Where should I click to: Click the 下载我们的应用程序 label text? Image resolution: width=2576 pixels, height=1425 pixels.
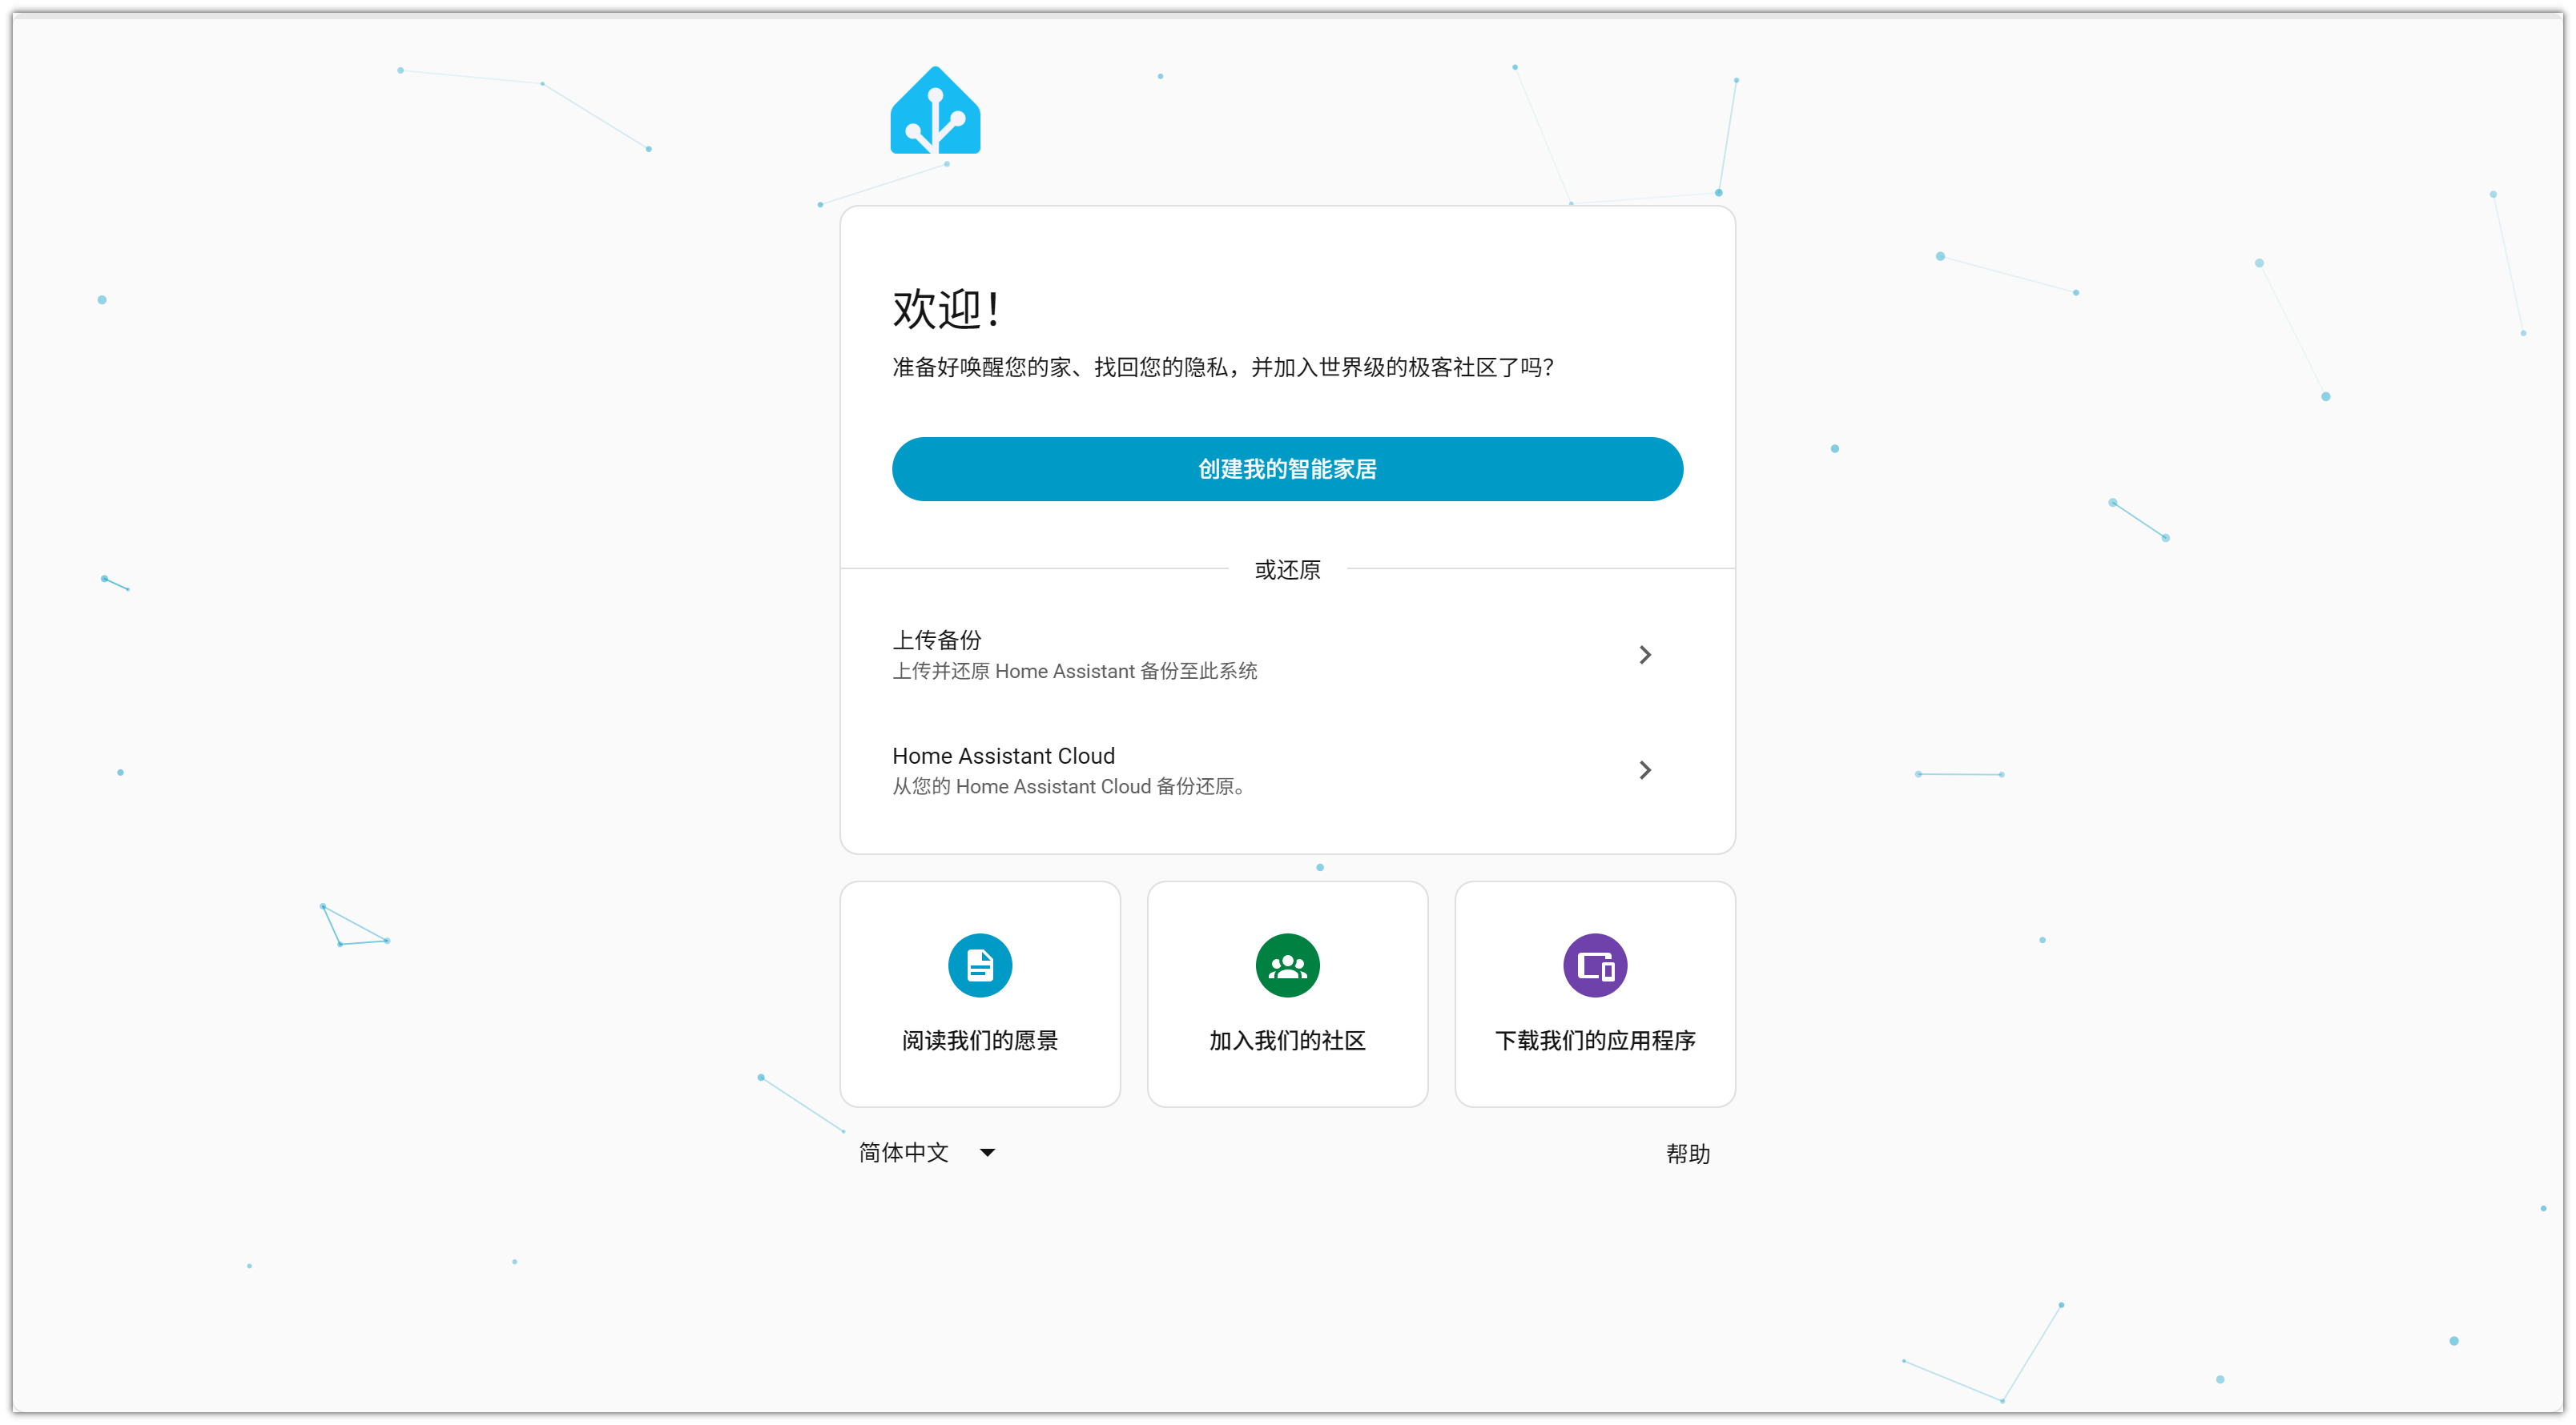(1594, 1040)
